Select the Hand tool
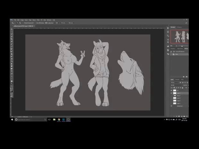The height and width of the screenshot is (149, 199). pyautogui.click(x=12, y=81)
